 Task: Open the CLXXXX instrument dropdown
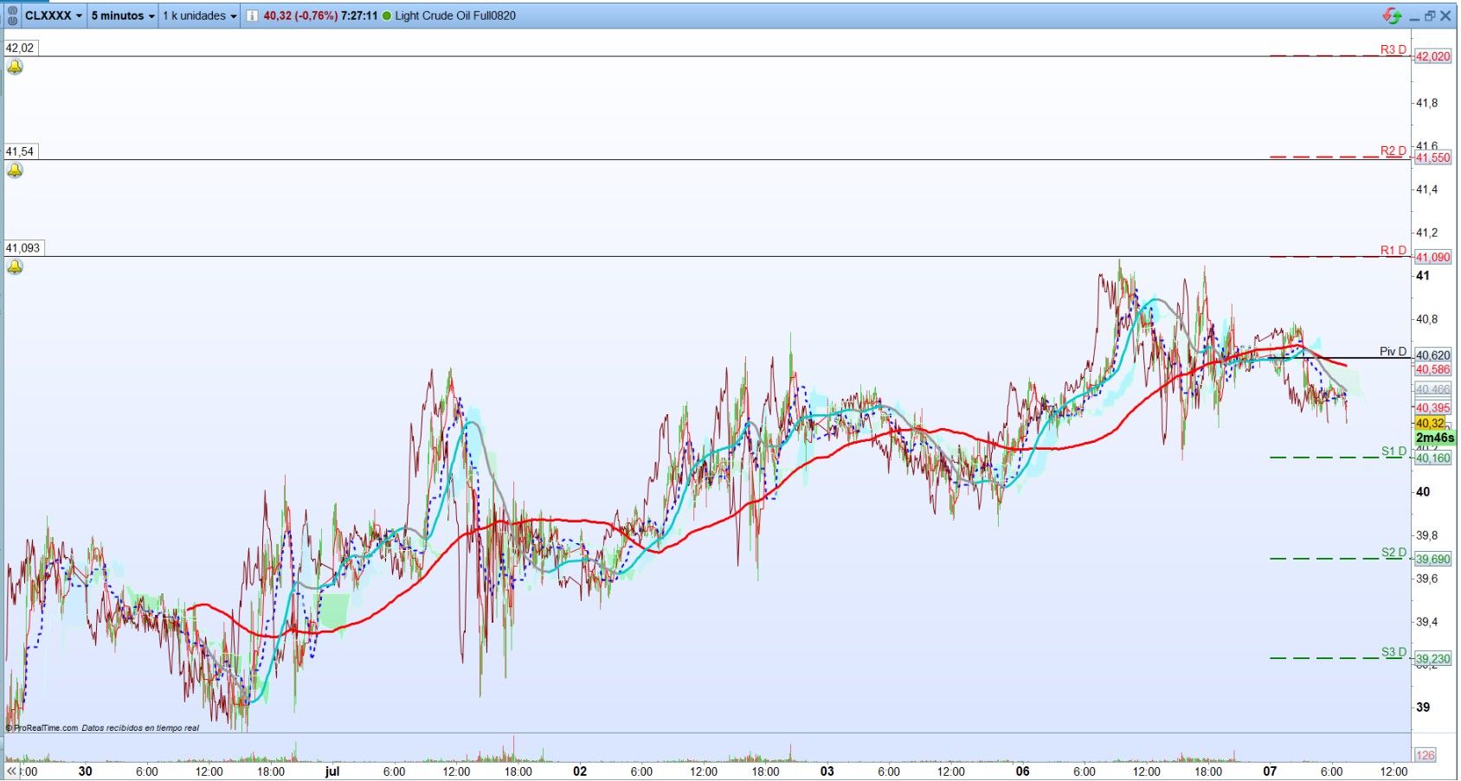point(53,16)
